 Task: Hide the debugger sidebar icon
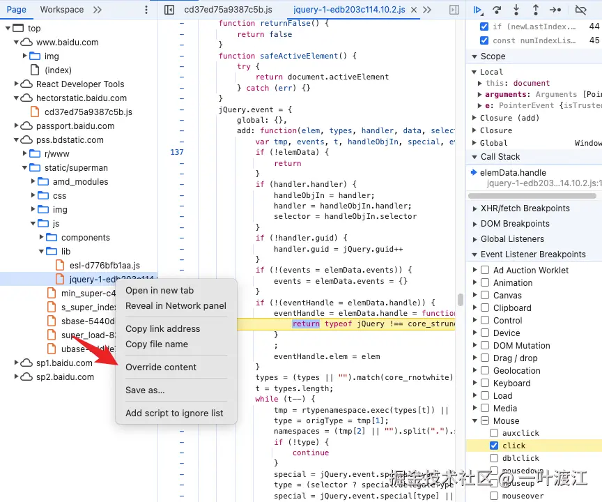[x=454, y=10]
